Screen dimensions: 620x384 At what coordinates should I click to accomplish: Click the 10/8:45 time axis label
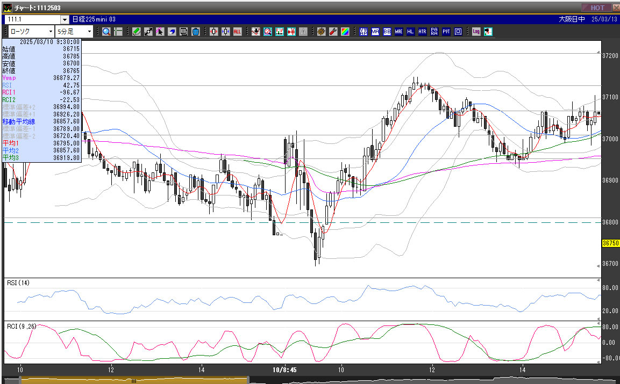pyautogui.click(x=284, y=370)
